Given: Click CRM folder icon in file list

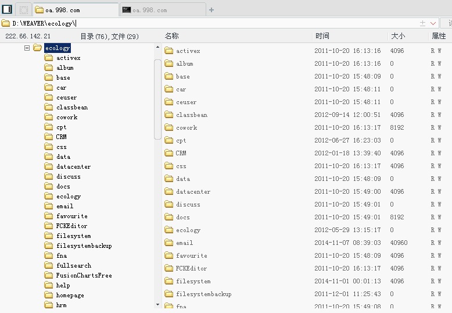Looking at the screenshot, I should (168, 153).
